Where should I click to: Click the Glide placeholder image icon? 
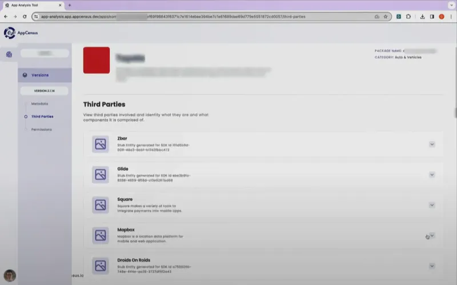(101, 175)
